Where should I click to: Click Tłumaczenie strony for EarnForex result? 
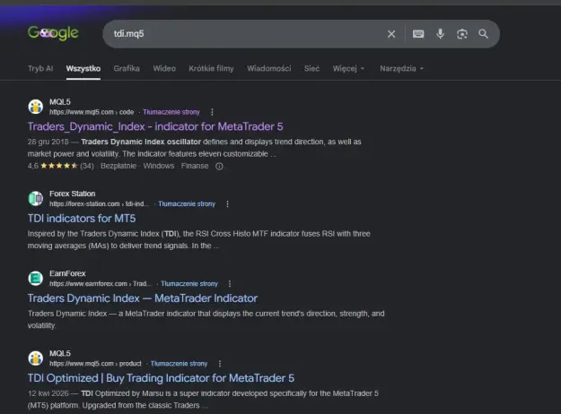[x=189, y=284]
